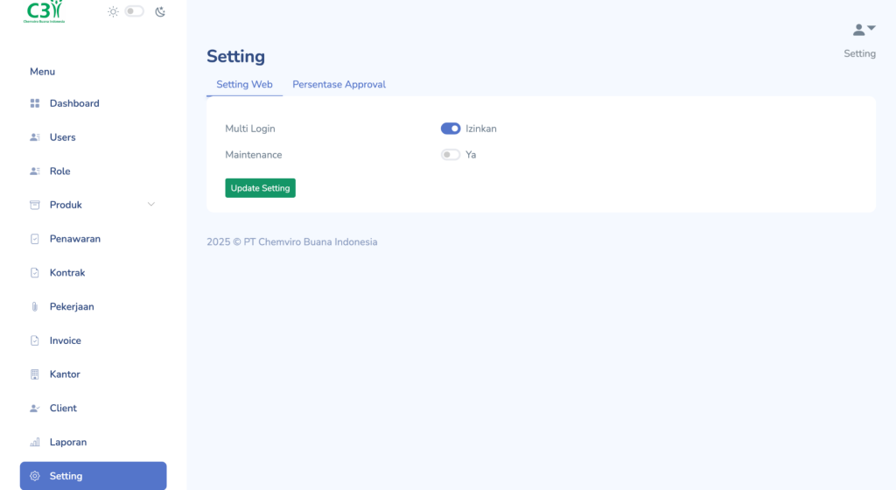The width and height of the screenshot is (896, 490).
Task: Click the Users icon in sidebar
Action: [x=35, y=137]
